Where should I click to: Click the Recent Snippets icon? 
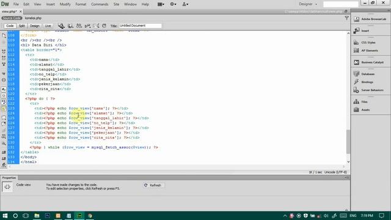[x=4, y=136]
